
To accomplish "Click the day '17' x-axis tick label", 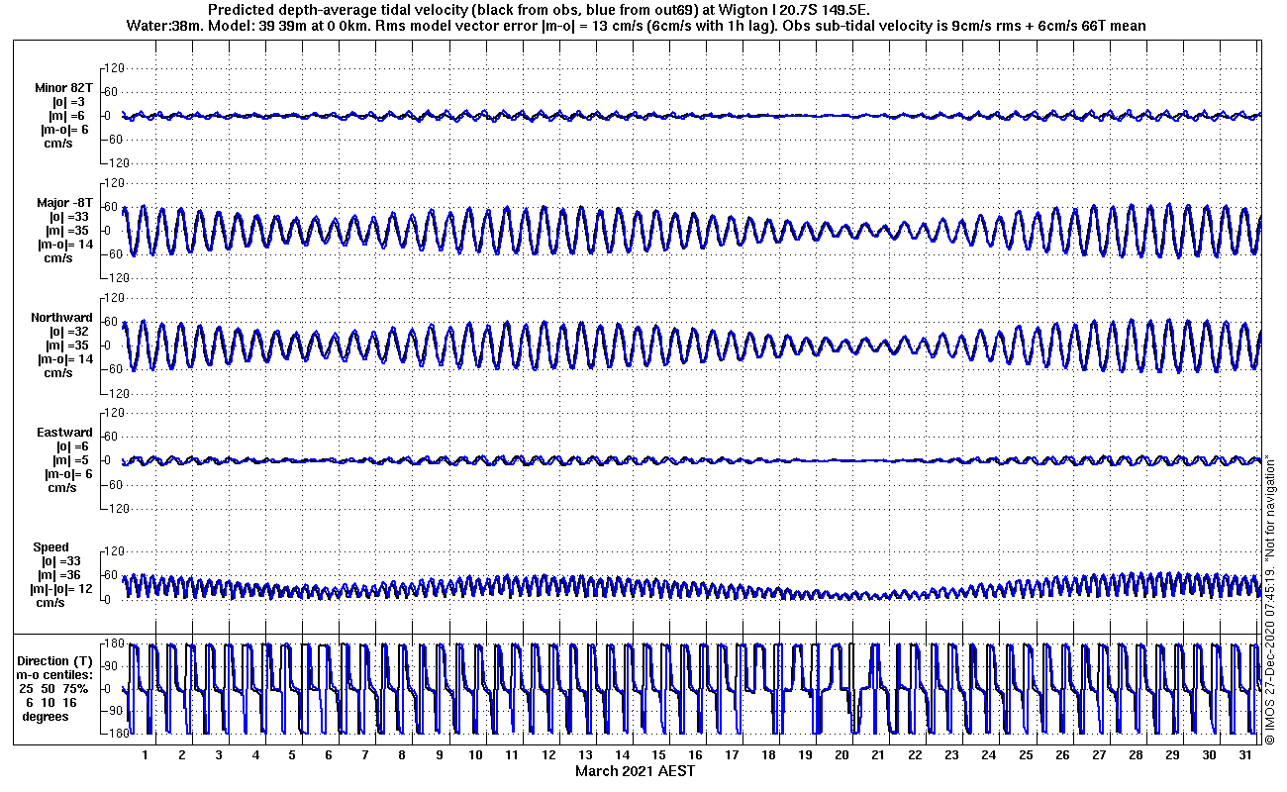I will 733,755.
